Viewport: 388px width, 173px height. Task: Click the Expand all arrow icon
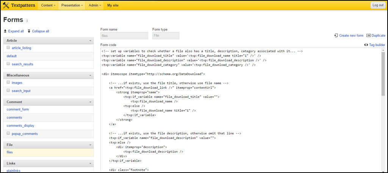[x=5, y=31]
